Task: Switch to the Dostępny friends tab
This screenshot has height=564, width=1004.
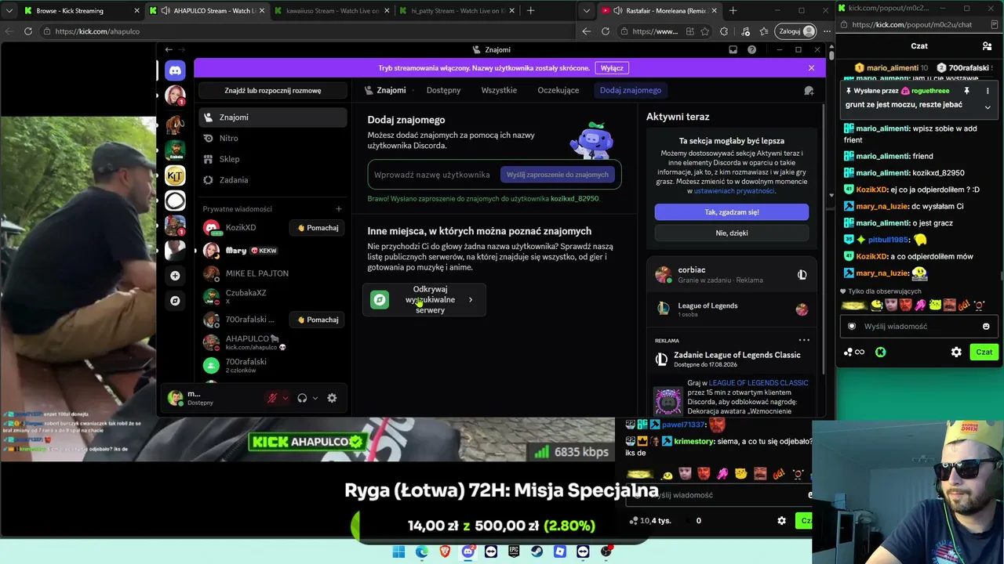Action: coord(444,90)
